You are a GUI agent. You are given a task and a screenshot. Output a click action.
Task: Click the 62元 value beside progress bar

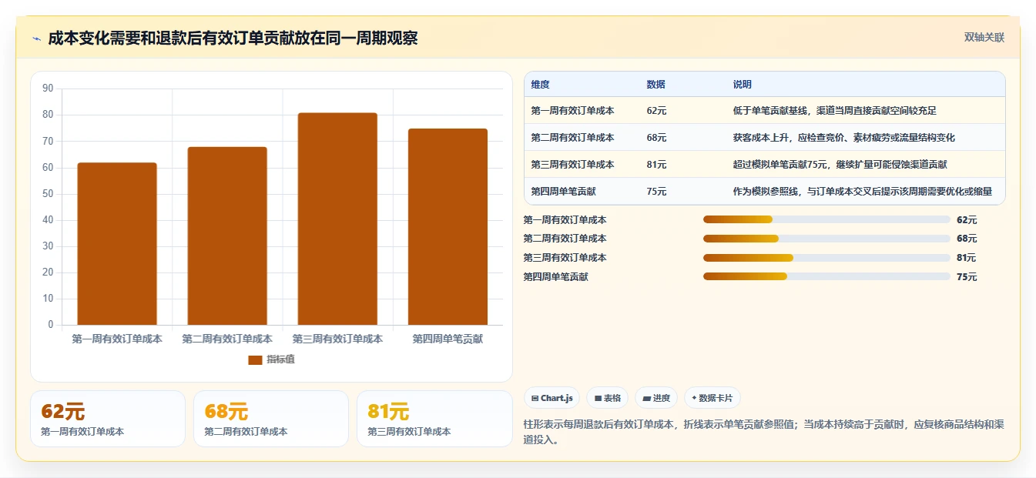point(967,220)
